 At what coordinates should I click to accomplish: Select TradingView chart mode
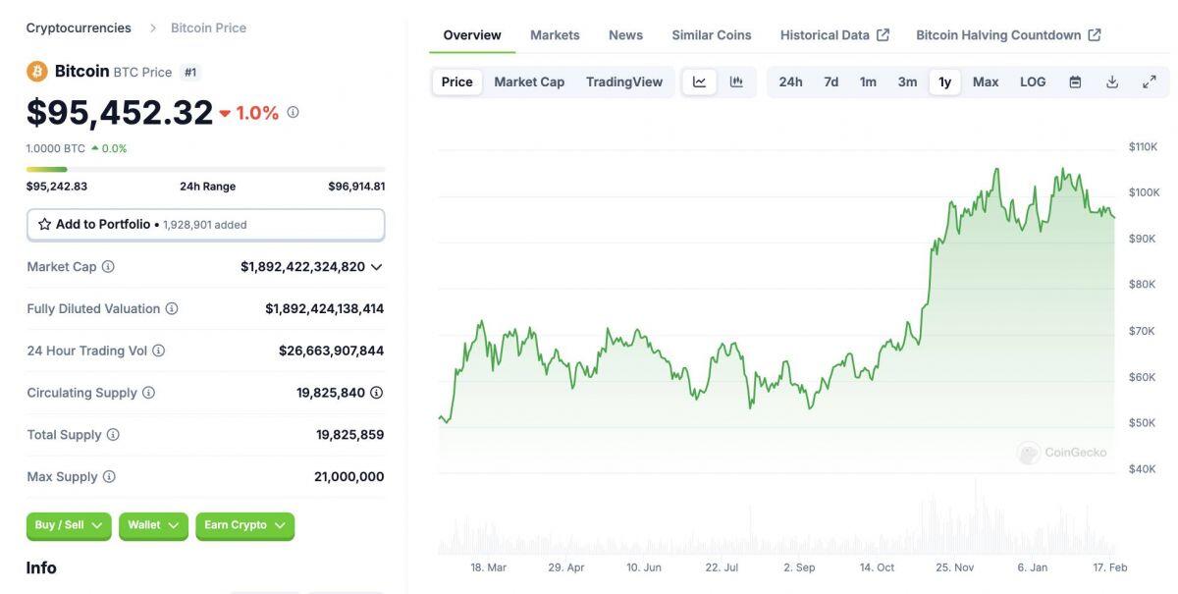pos(624,81)
